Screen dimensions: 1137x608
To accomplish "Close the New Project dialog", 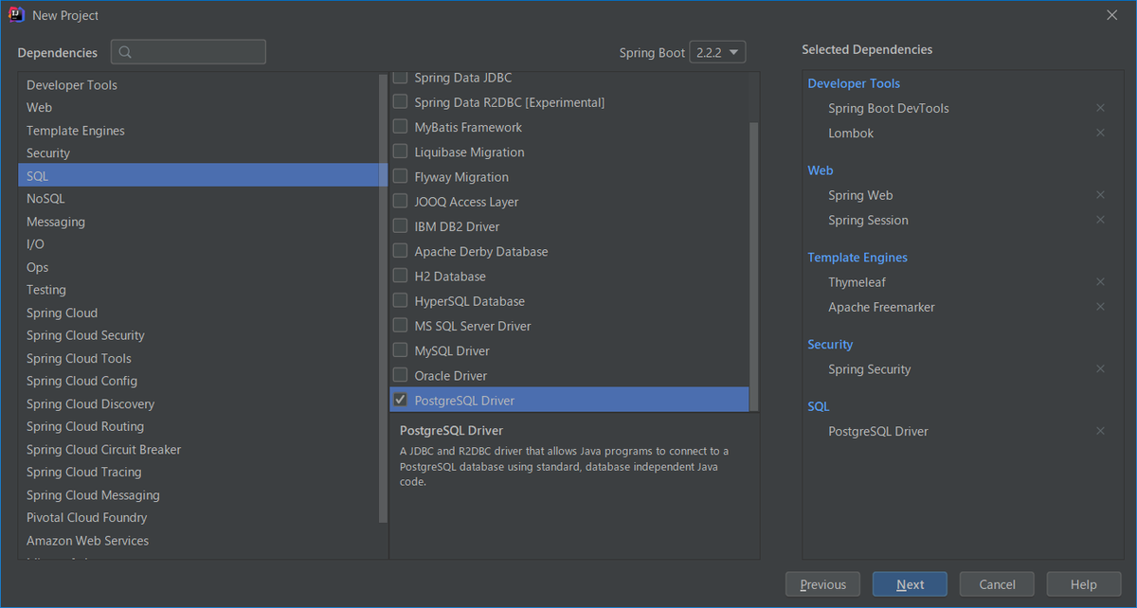I will point(1112,15).
